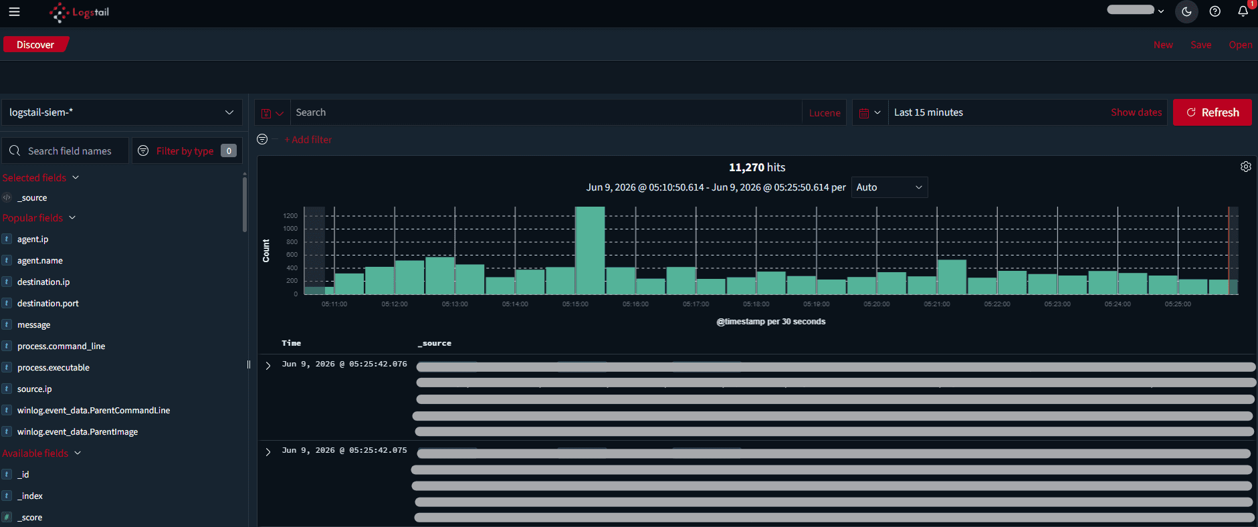Screen dimensions: 1258x527
Task: Click the Refresh button
Action: pos(1212,112)
